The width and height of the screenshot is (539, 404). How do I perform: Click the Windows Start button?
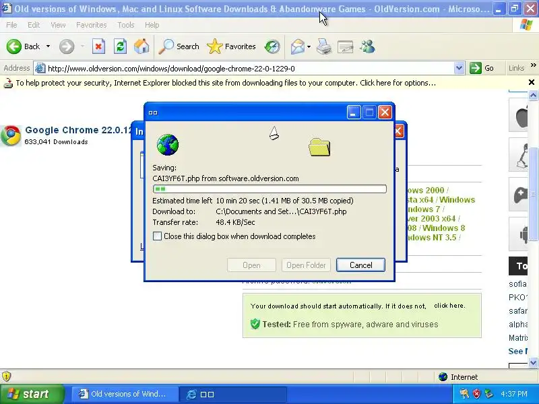(32, 394)
